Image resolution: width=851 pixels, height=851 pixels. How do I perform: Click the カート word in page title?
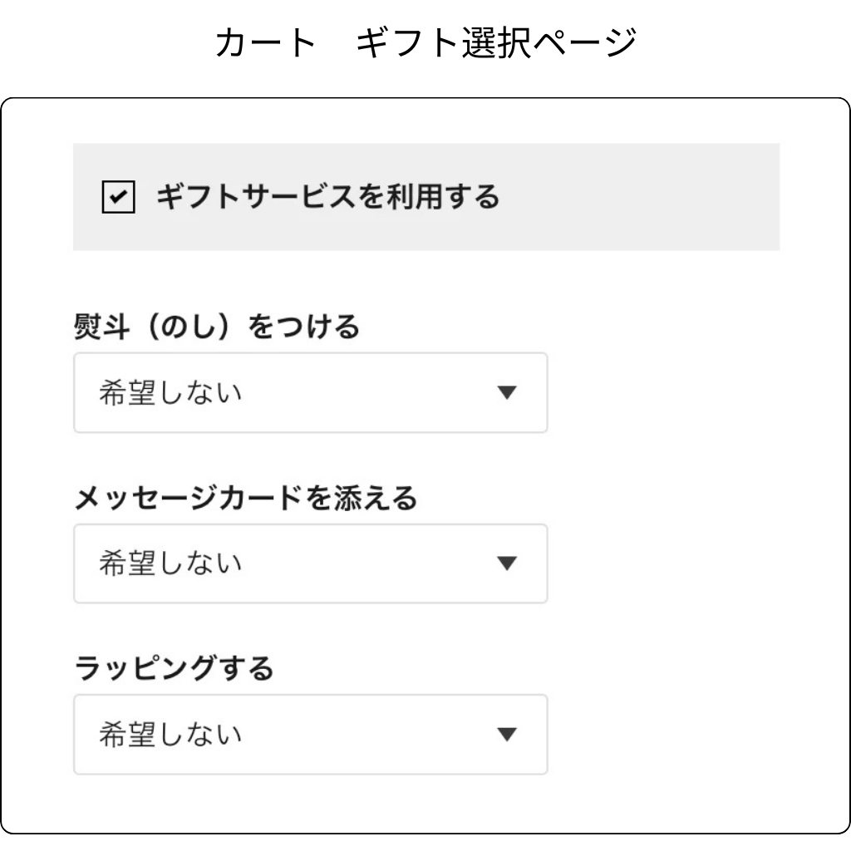tap(265, 43)
